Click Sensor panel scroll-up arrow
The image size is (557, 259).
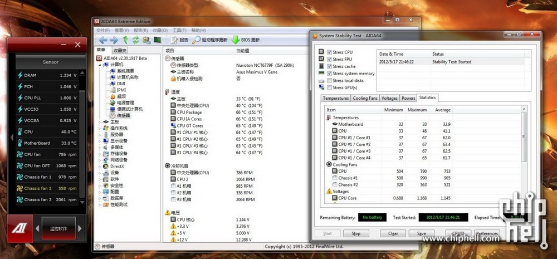point(82,72)
